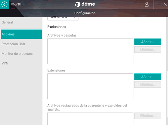Open the user account icon

tap(146, 4)
